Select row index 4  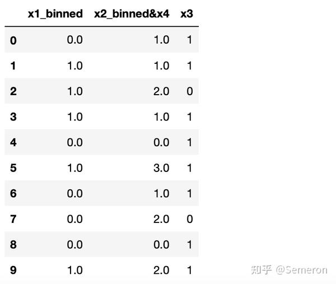(x=13, y=142)
